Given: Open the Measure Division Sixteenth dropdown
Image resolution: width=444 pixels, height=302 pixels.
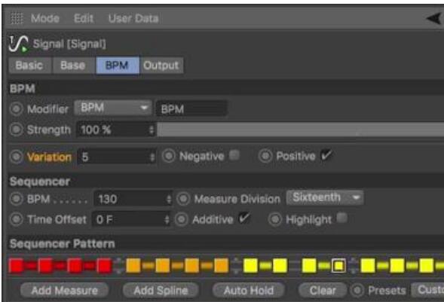Looking at the screenshot, I should 325,197.
